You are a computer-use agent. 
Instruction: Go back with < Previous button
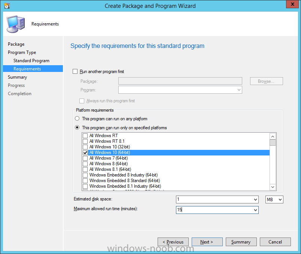[173, 242]
